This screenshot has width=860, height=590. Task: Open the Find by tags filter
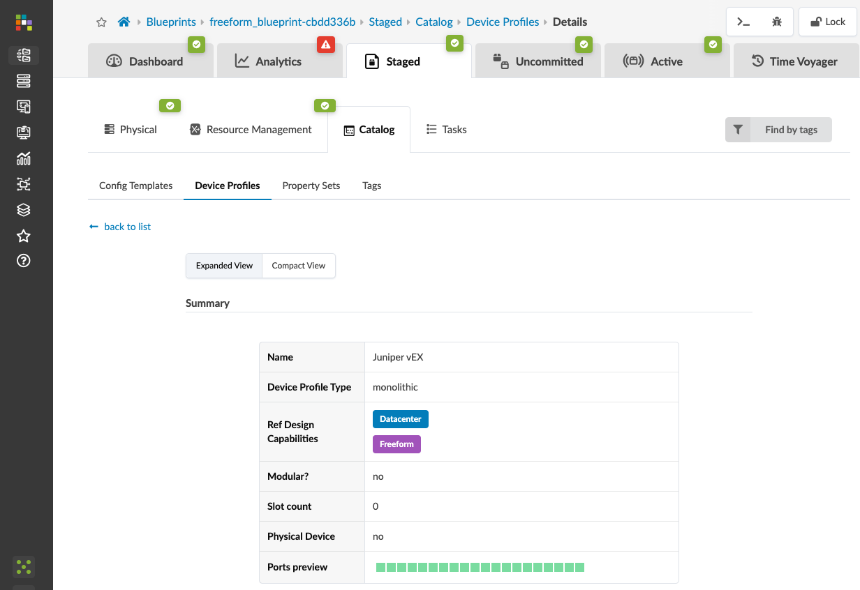(778, 130)
